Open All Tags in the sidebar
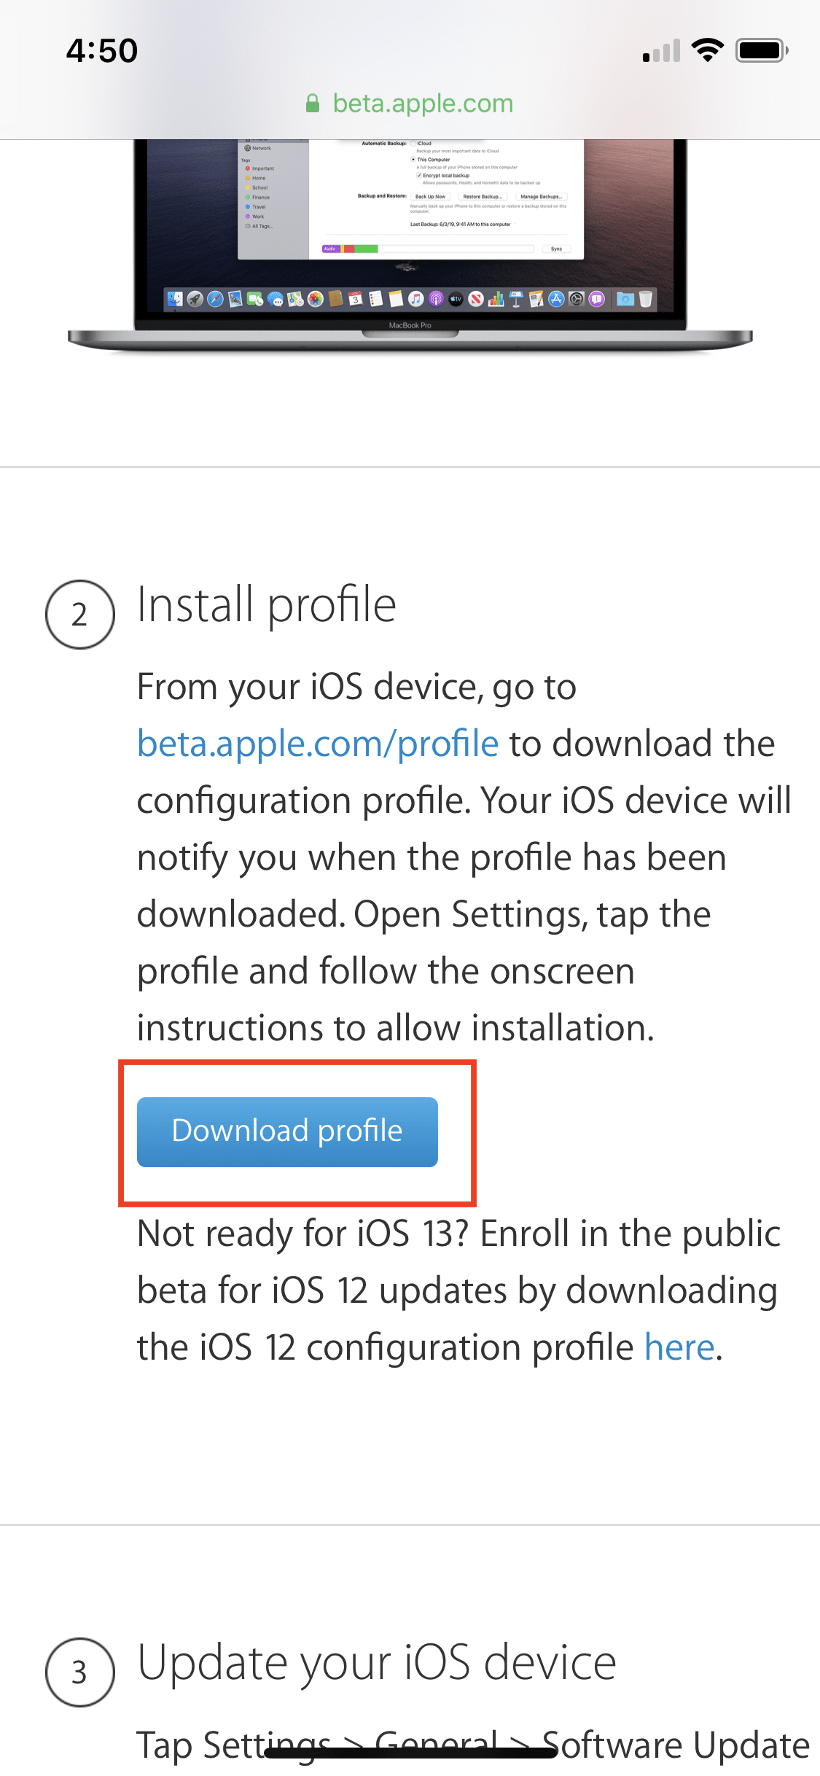The height and width of the screenshot is (1776, 820). (261, 227)
